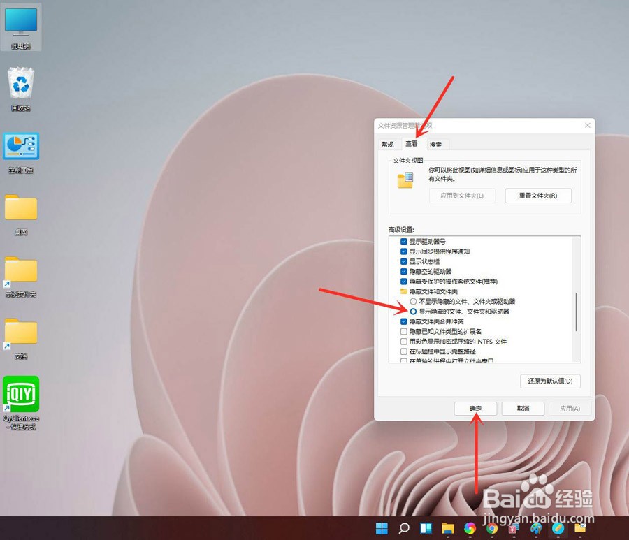Open the folder-with-checkmark icon on the taskbar
Screen dimensions: 629x540
580,528
